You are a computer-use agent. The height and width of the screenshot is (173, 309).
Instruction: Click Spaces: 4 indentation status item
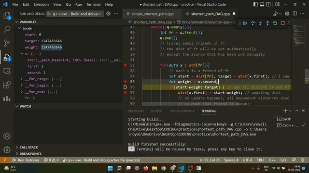point(231,160)
